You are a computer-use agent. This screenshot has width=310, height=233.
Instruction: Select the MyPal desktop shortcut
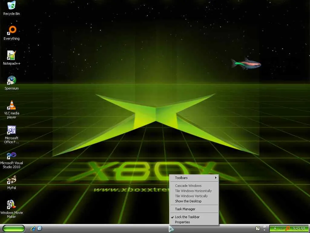pyautogui.click(x=12, y=182)
